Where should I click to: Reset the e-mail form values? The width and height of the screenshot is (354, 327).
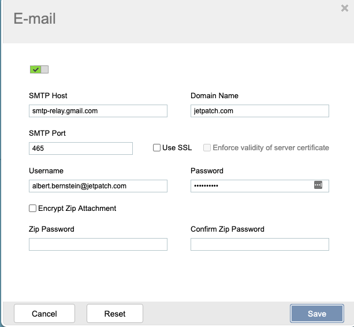click(115, 314)
